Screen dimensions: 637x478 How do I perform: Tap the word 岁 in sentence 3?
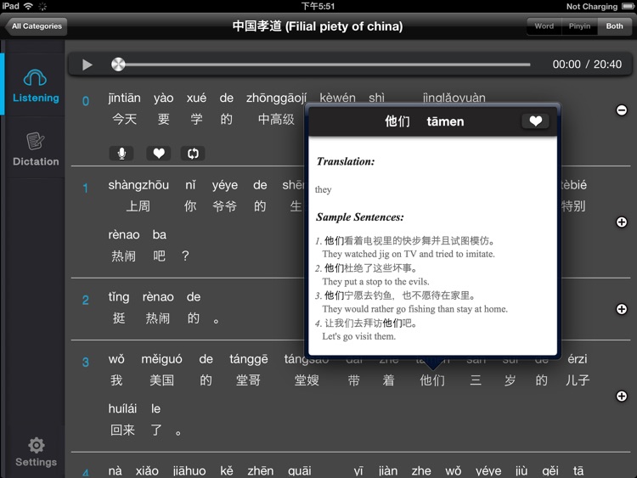510,380
